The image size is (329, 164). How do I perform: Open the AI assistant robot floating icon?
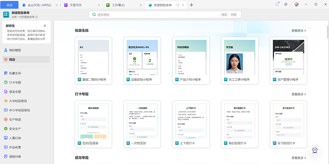click(x=315, y=151)
